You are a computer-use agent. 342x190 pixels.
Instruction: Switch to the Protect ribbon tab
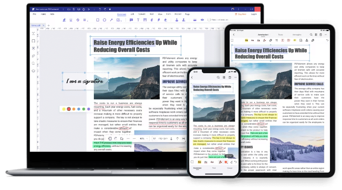(x=177, y=14)
